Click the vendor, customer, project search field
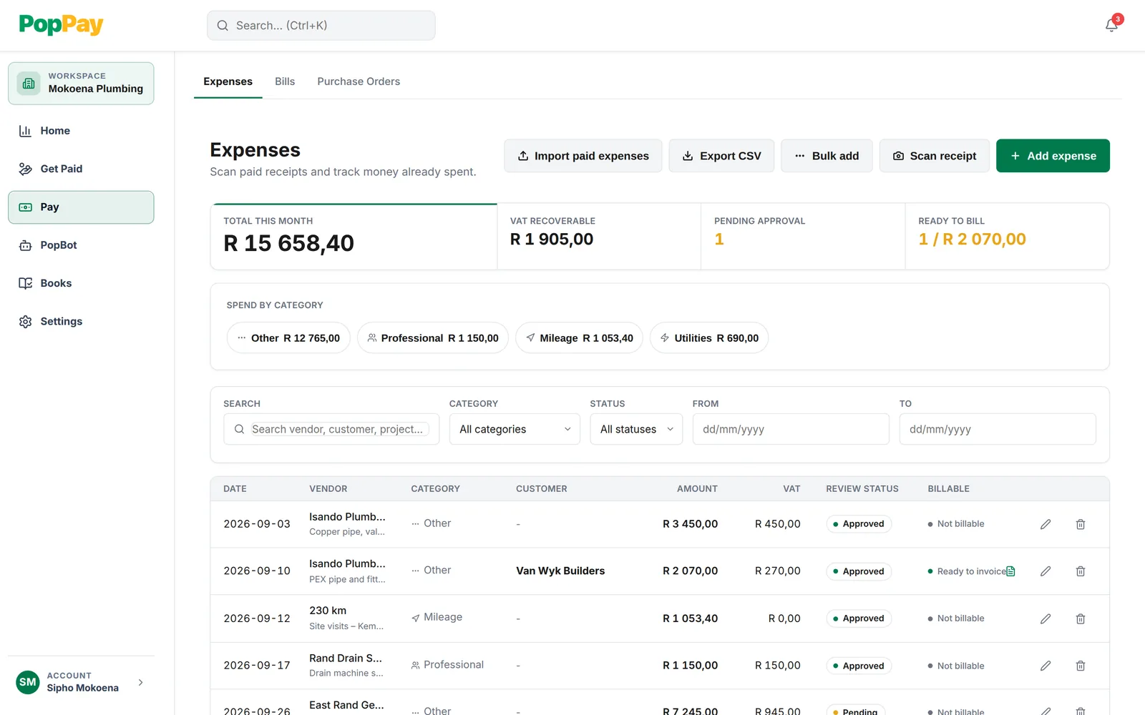1145x715 pixels. tap(331, 429)
